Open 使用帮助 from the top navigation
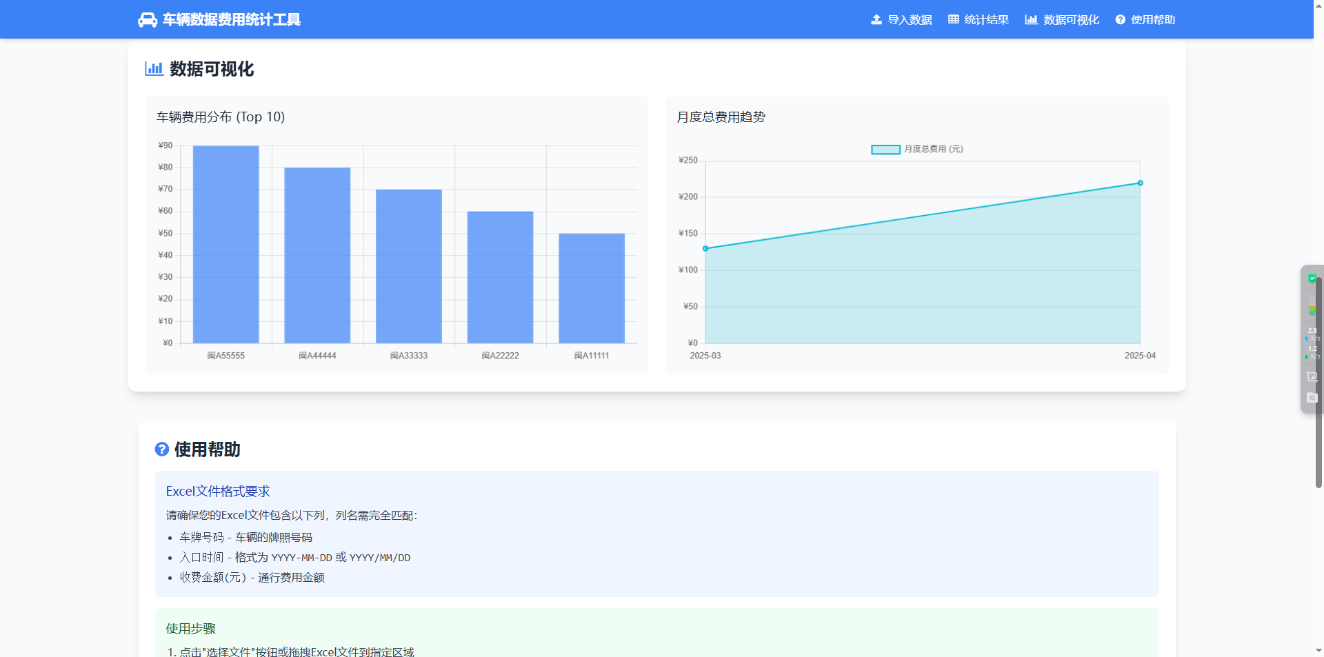 (x=1145, y=20)
